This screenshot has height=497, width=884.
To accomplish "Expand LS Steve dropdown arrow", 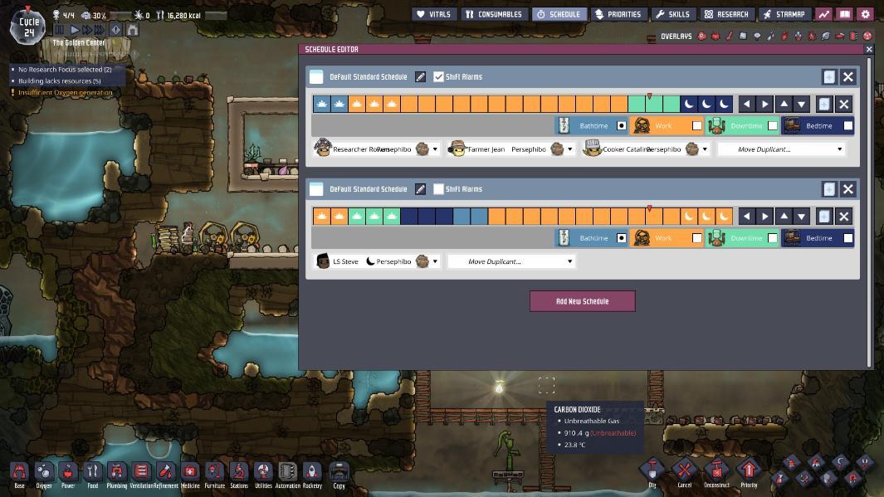I will point(435,261).
